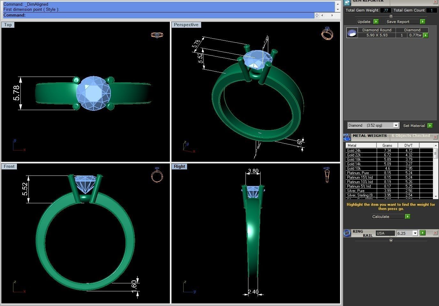
Task: Click the metal weights list scrollbar thumb
Action: [x=435, y=153]
